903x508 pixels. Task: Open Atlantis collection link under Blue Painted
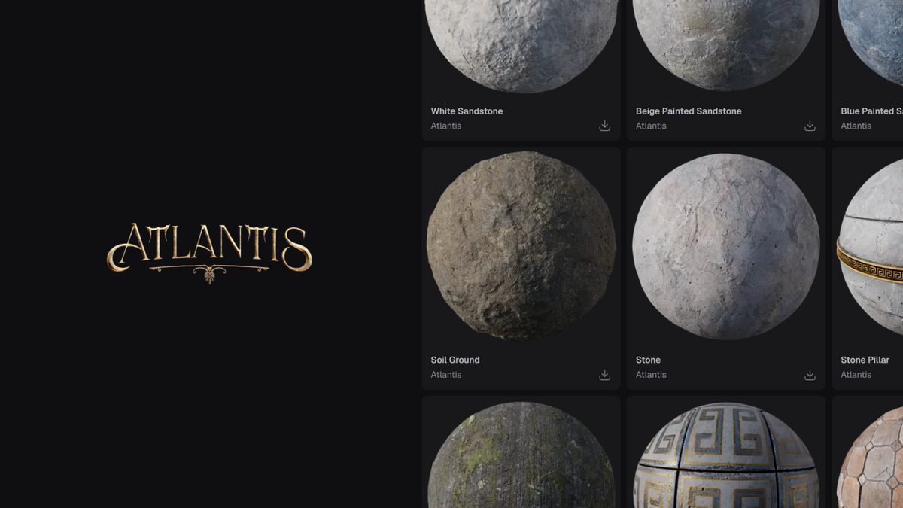click(x=856, y=126)
